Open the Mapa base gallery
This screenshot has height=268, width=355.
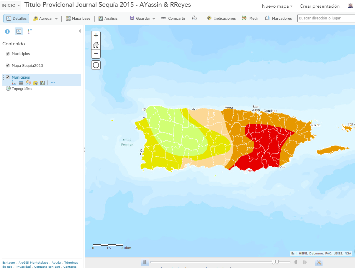click(x=78, y=18)
